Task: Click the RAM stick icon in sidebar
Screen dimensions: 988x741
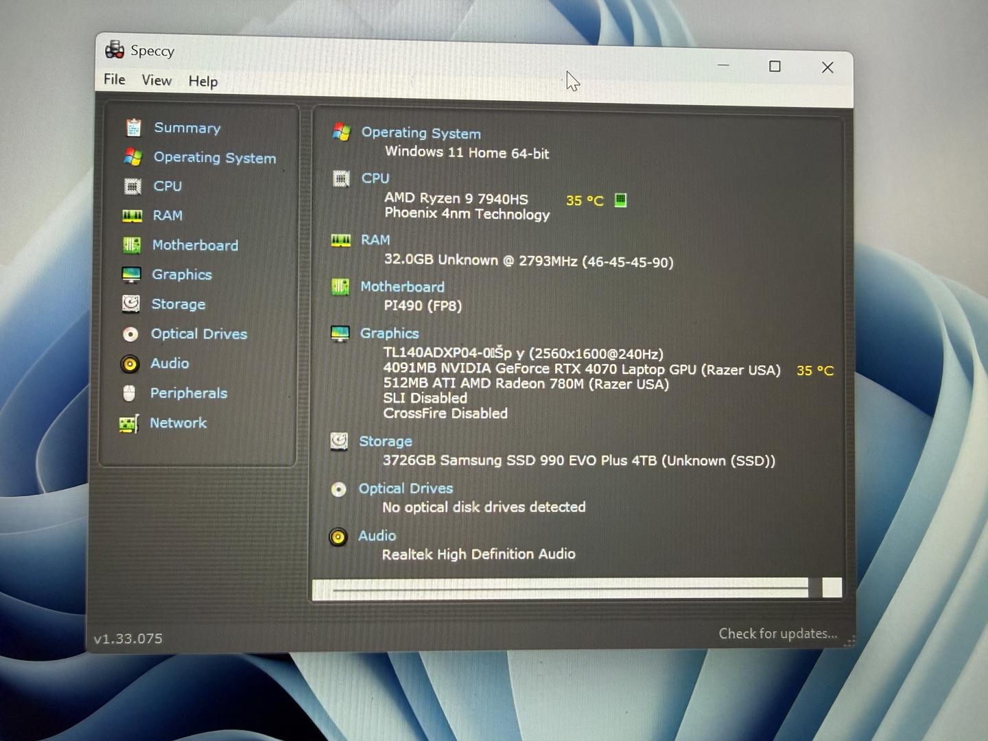Action: pyautogui.click(x=132, y=215)
